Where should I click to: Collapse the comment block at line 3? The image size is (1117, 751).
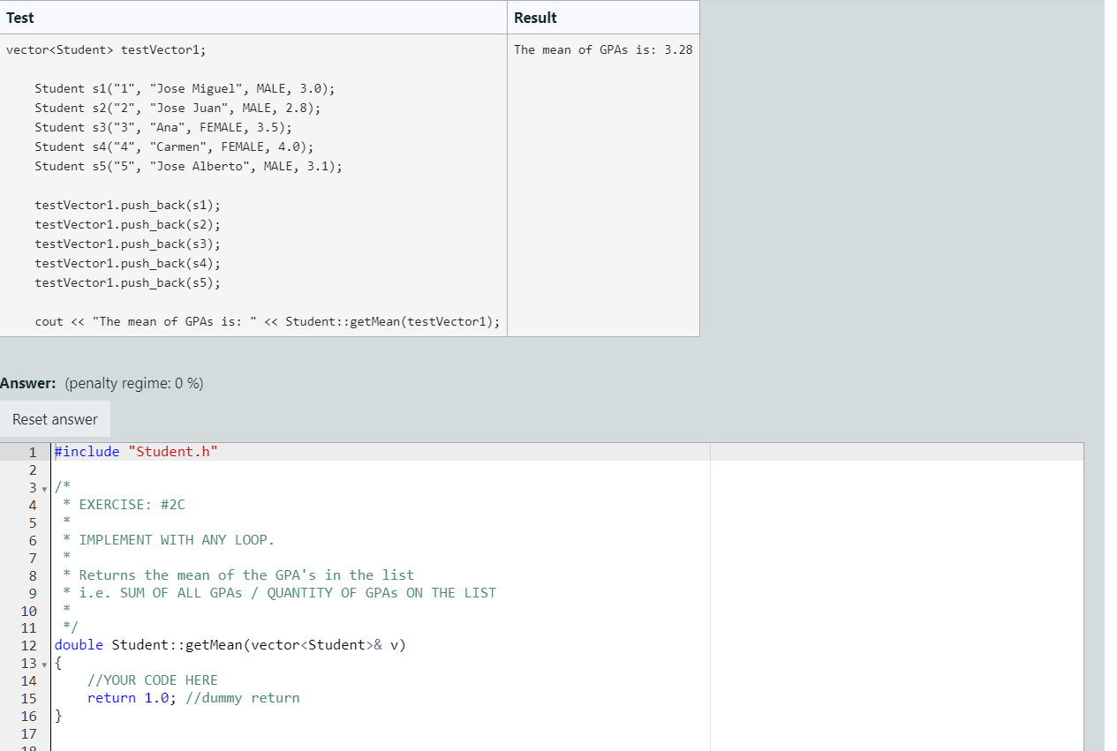coord(43,487)
